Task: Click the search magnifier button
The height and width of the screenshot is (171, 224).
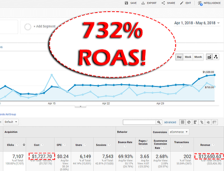Action: tap(159, 122)
